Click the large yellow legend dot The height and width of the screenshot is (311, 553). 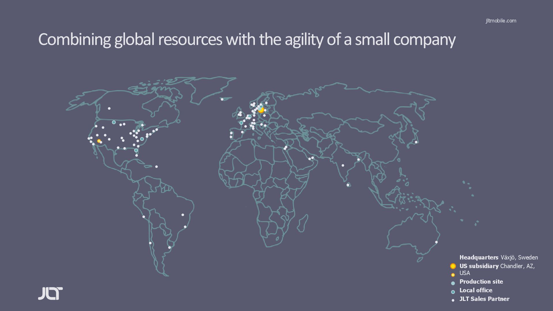pyautogui.click(x=453, y=266)
